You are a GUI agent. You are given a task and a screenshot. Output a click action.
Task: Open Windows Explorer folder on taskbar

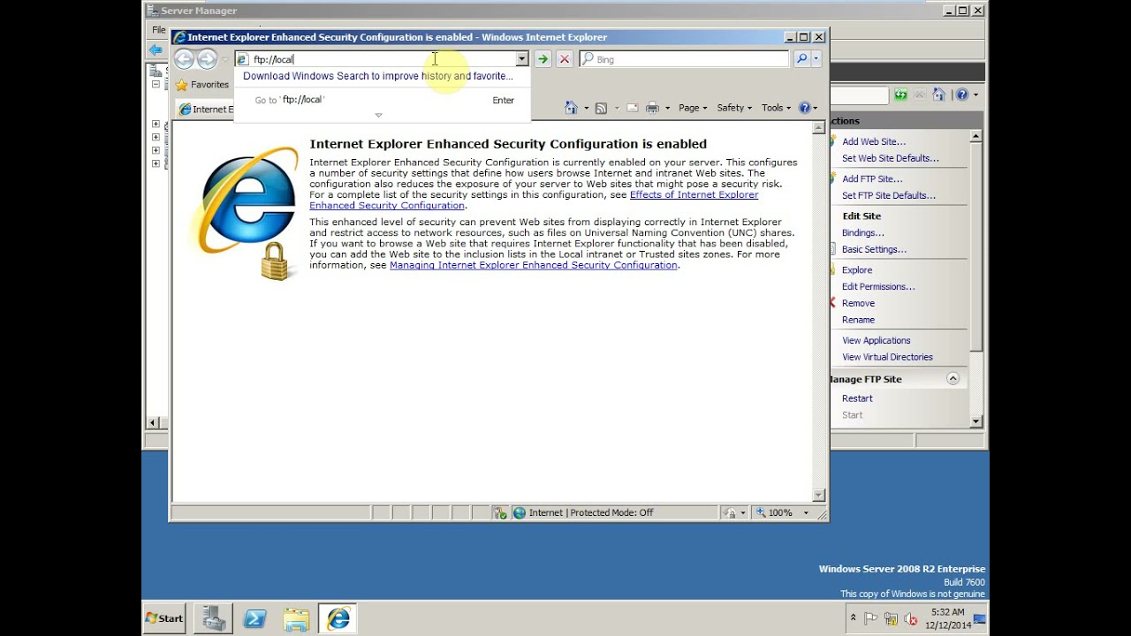pos(296,618)
